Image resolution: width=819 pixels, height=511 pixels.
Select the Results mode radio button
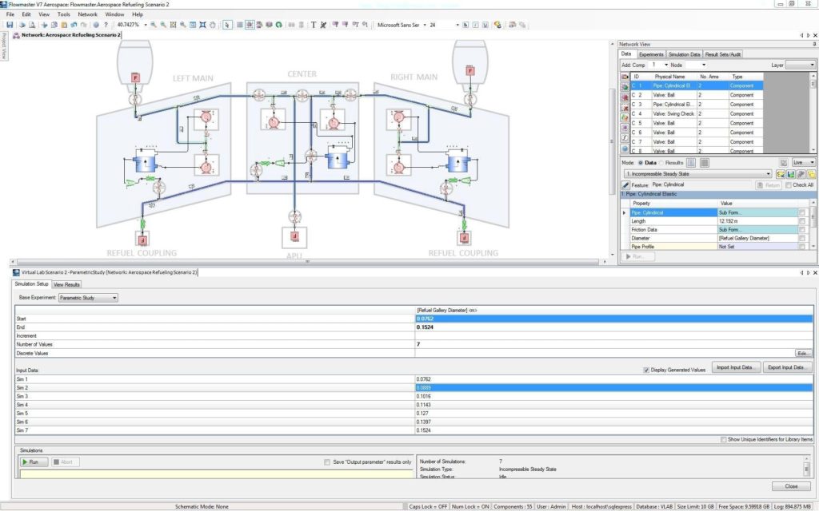(x=661, y=163)
